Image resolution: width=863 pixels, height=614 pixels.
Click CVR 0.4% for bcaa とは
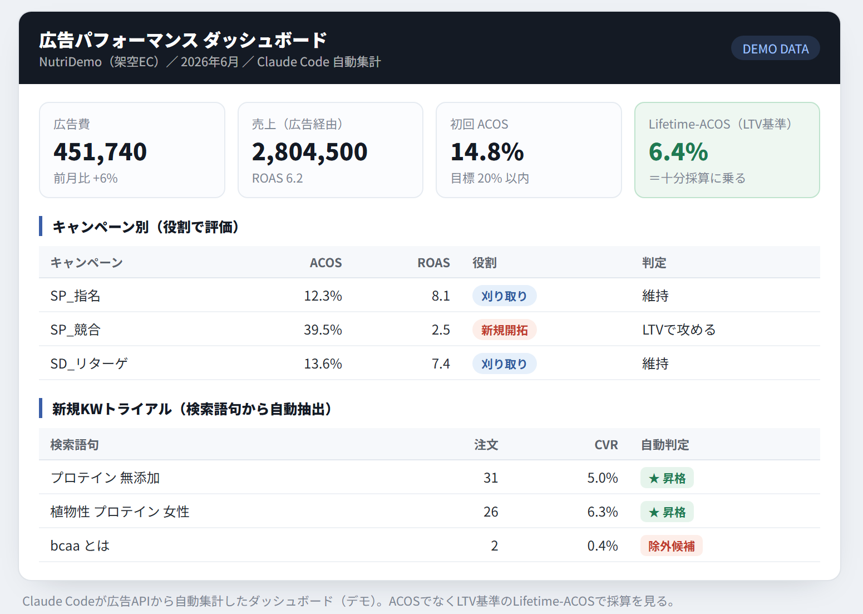click(x=603, y=546)
